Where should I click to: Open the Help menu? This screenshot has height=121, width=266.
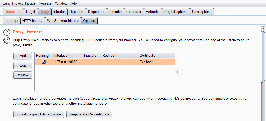tap(73, 3)
